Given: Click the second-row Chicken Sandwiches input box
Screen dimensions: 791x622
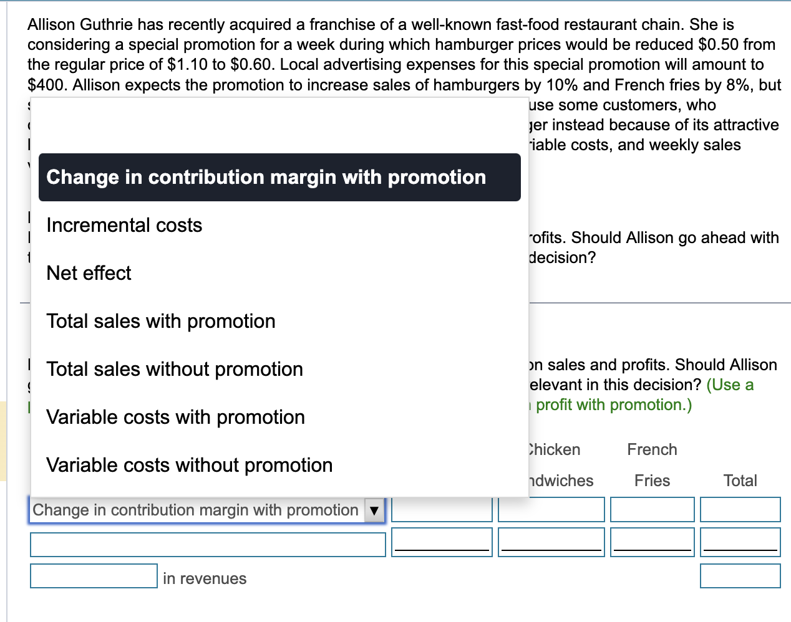Looking at the screenshot, I should (x=551, y=542).
